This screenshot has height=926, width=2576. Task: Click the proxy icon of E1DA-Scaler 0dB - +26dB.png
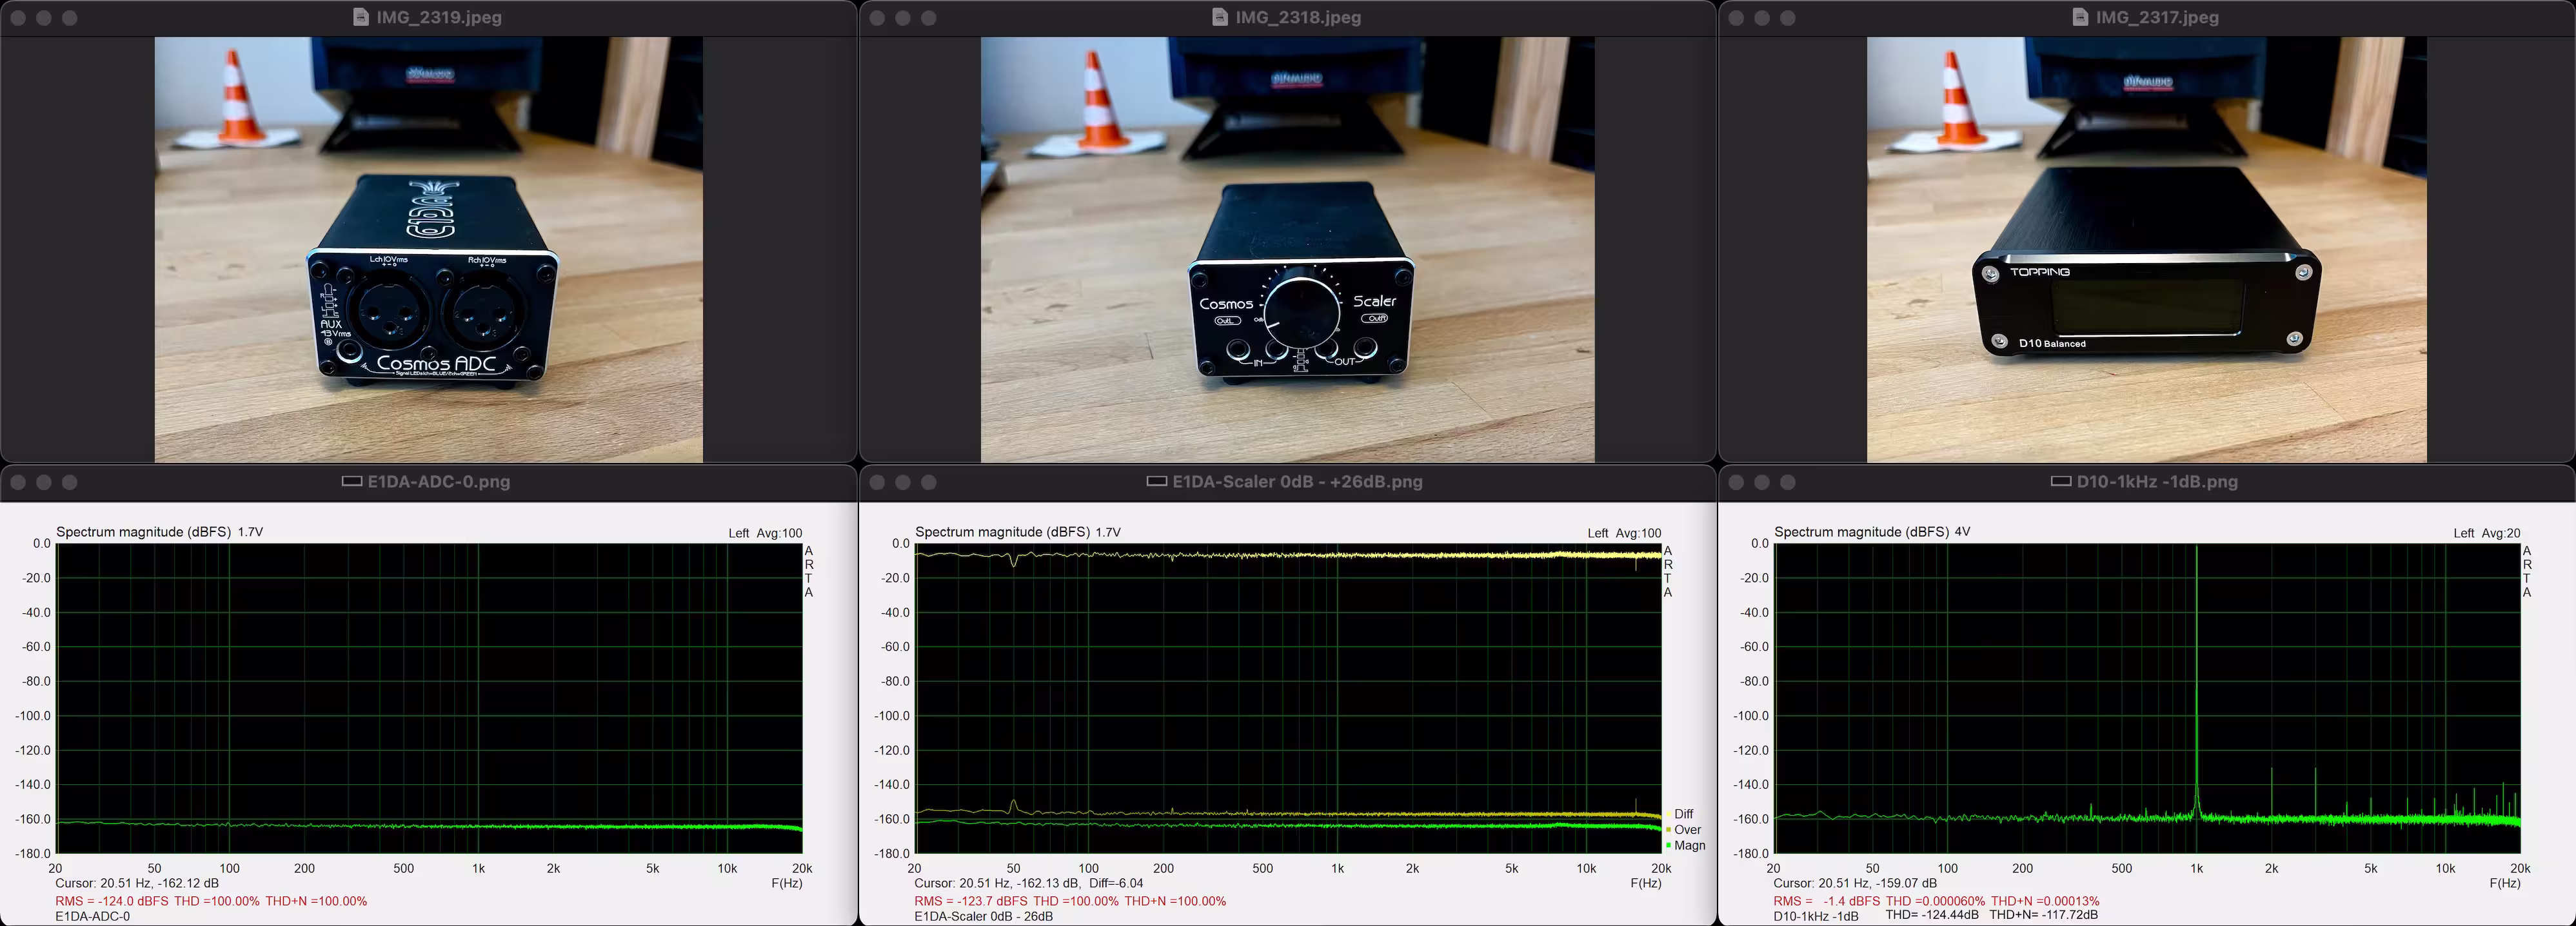point(1157,481)
